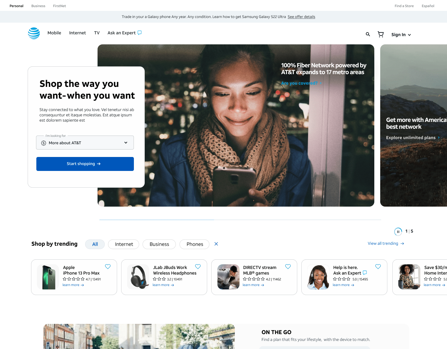This screenshot has height=349, width=447.
Task: Click the chat icon in Help is here card
Action: (365, 273)
